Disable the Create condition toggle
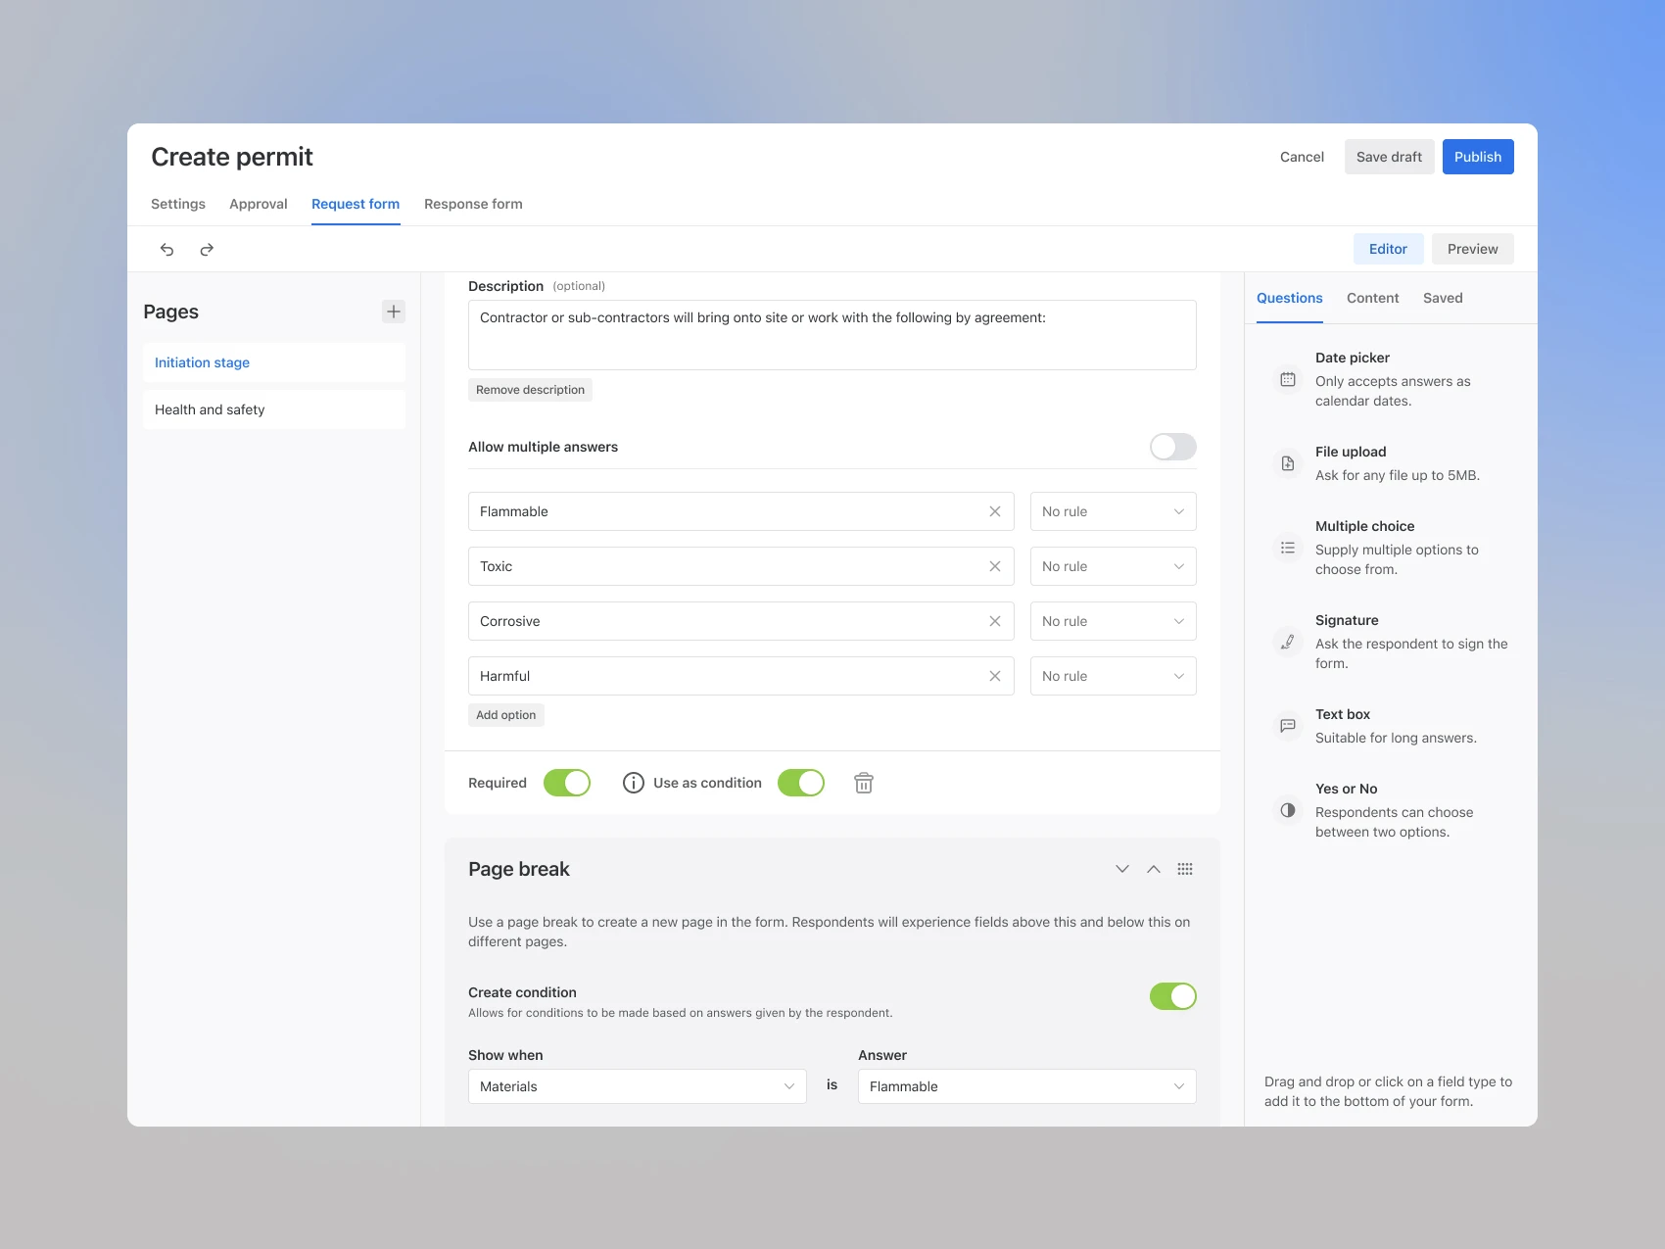Screen dimensions: 1665x1249 1172,995
